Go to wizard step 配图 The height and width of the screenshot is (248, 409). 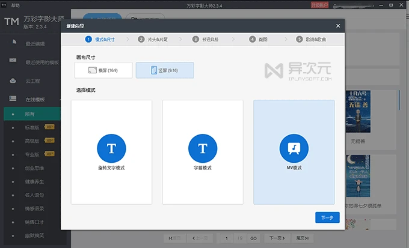[258, 40]
